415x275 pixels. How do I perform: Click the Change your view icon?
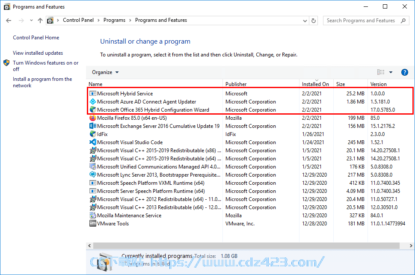(381, 72)
